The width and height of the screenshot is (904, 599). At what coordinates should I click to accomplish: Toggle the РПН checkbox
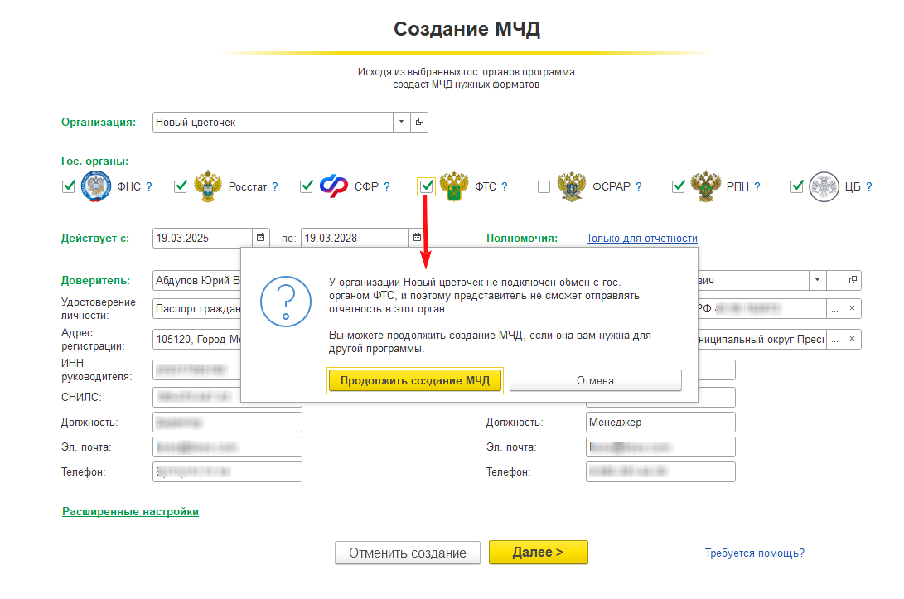click(x=679, y=186)
